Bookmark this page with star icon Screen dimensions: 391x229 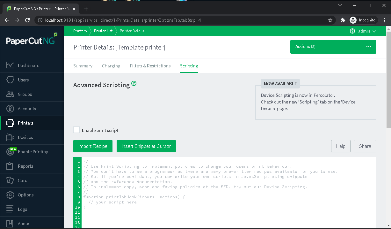pyautogui.click(x=330, y=20)
